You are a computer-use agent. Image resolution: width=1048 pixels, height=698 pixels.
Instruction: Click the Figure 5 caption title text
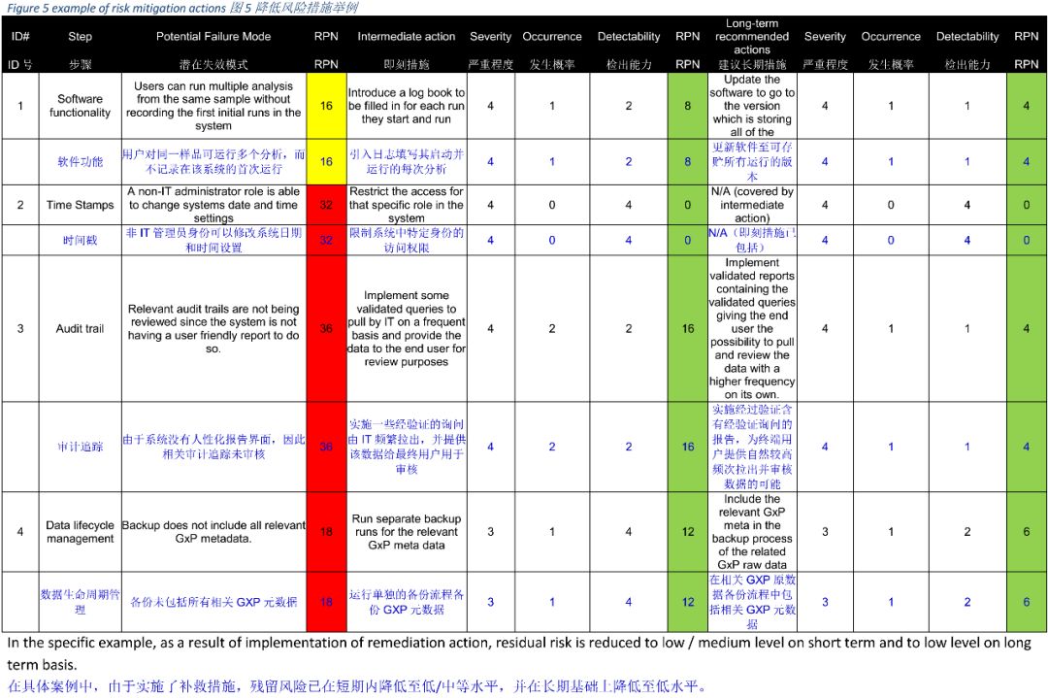tap(182, 8)
